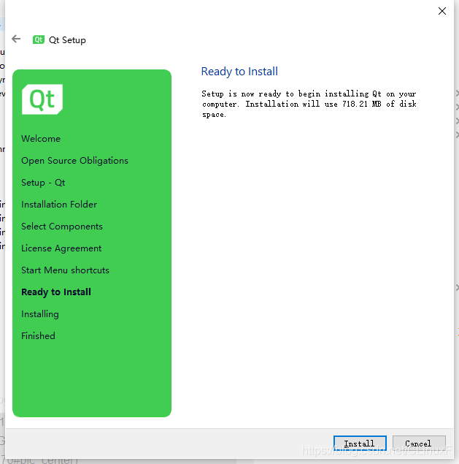The width and height of the screenshot is (459, 464).
Task: Select the Setup - Qt step
Action: (x=43, y=182)
